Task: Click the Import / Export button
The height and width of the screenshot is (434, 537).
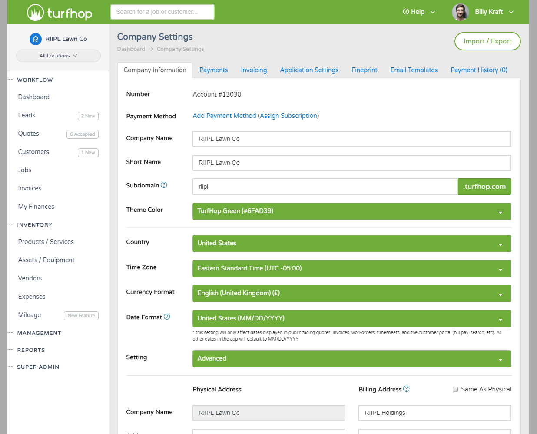Action: 487,41
